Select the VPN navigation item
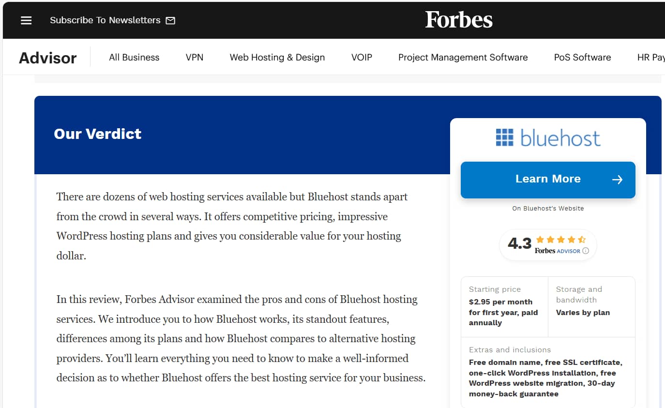This screenshot has height=408, width=665. click(195, 57)
